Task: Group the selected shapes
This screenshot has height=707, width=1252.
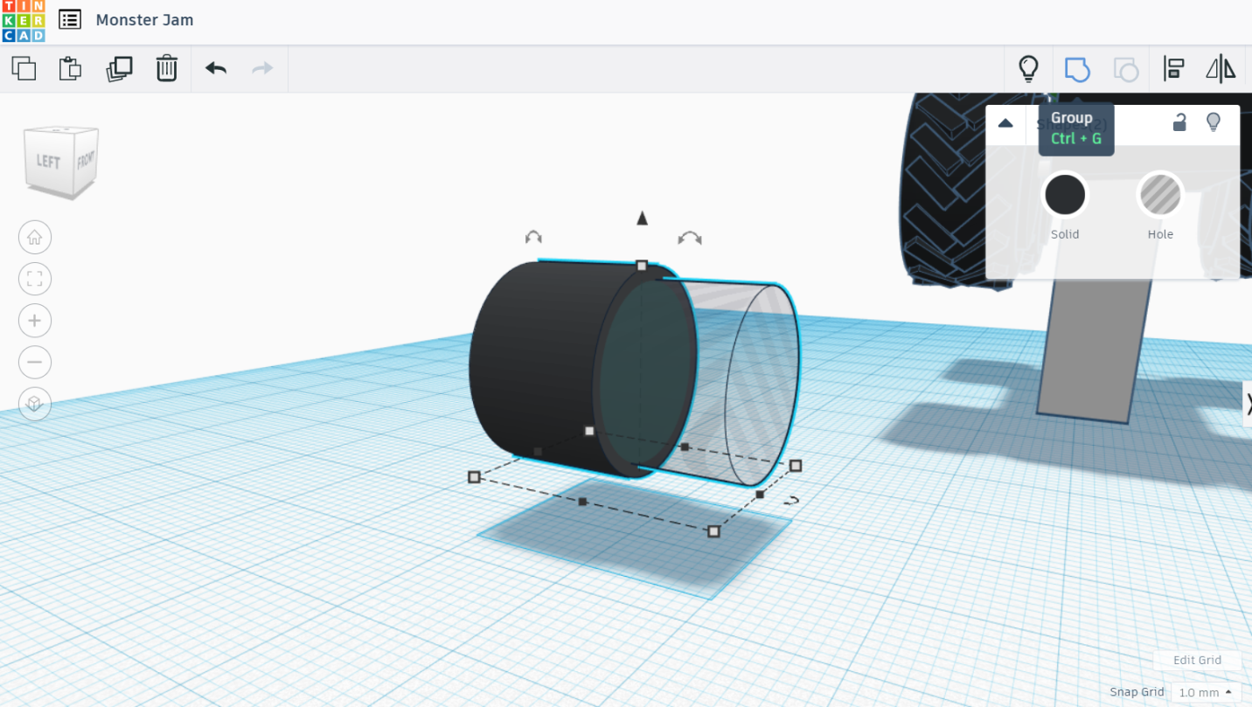Action: point(1077,68)
